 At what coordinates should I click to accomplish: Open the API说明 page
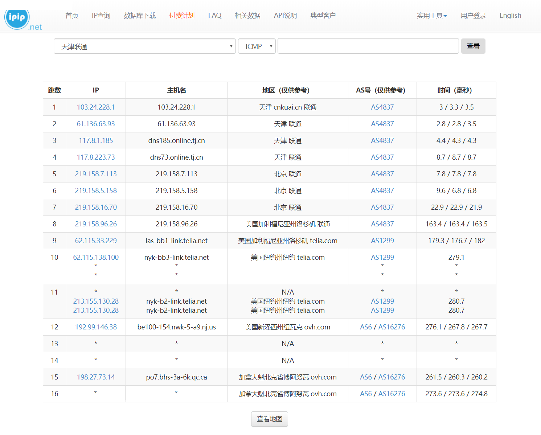point(285,16)
